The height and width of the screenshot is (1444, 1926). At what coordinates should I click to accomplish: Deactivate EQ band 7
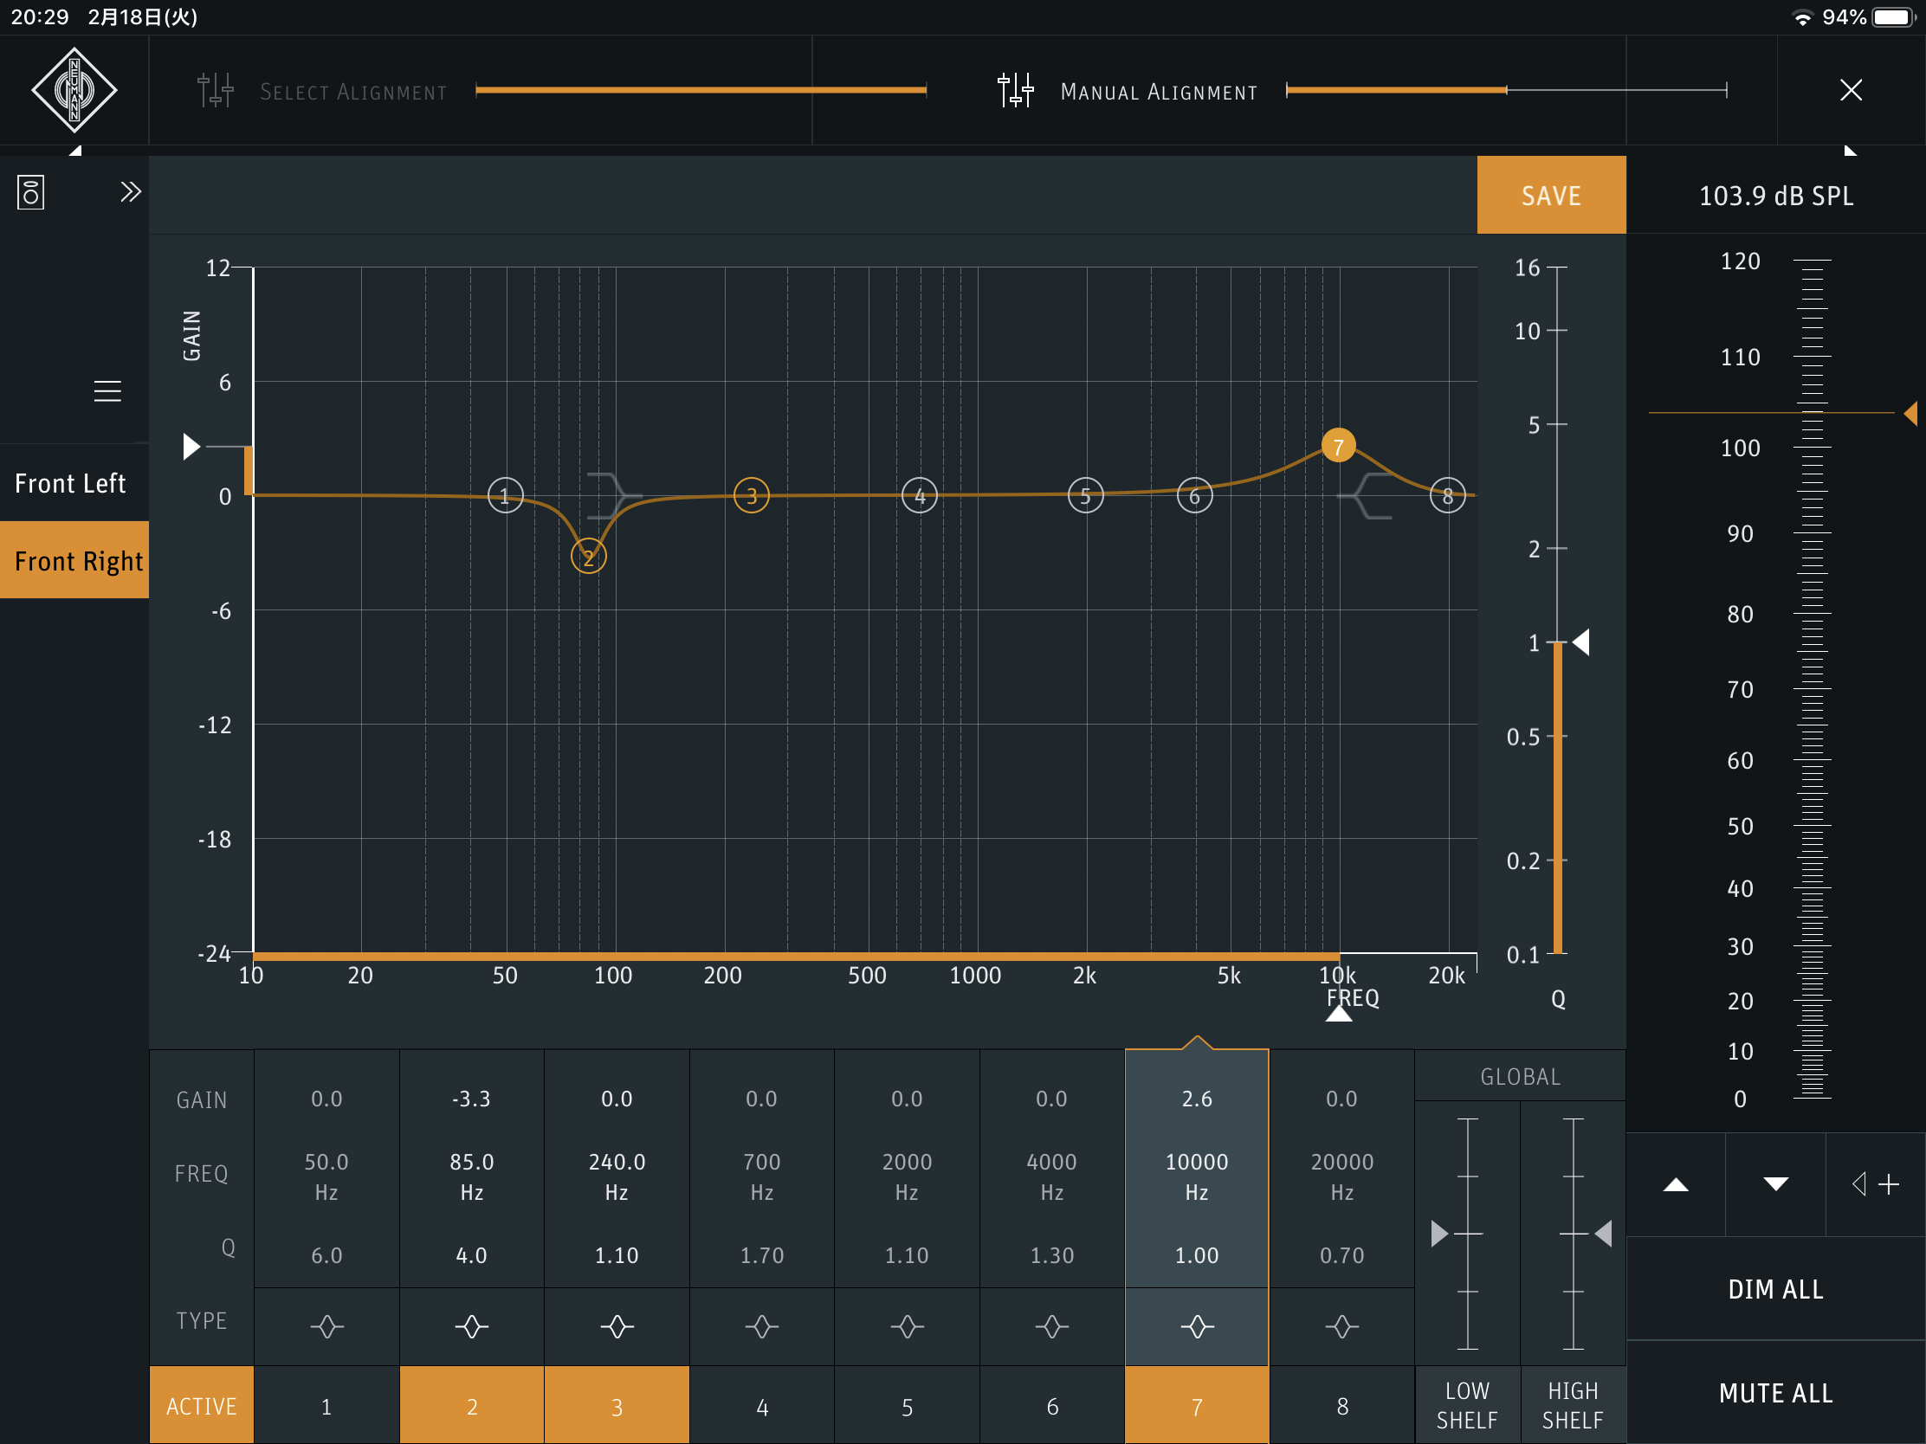pyautogui.click(x=1197, y=1406)
